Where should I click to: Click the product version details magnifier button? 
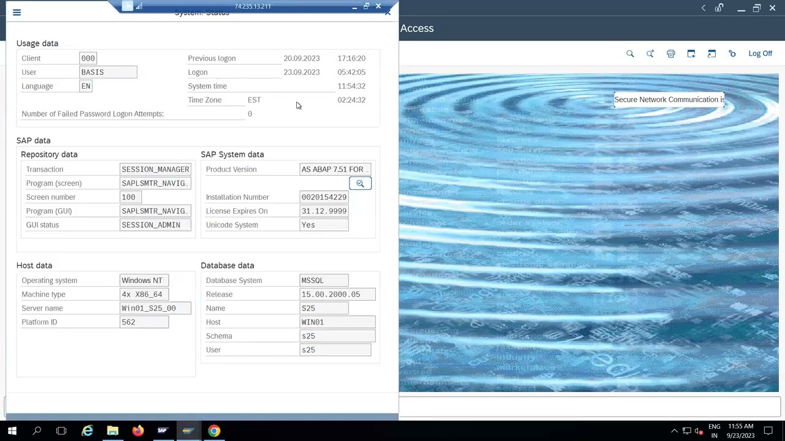point(360,184)
